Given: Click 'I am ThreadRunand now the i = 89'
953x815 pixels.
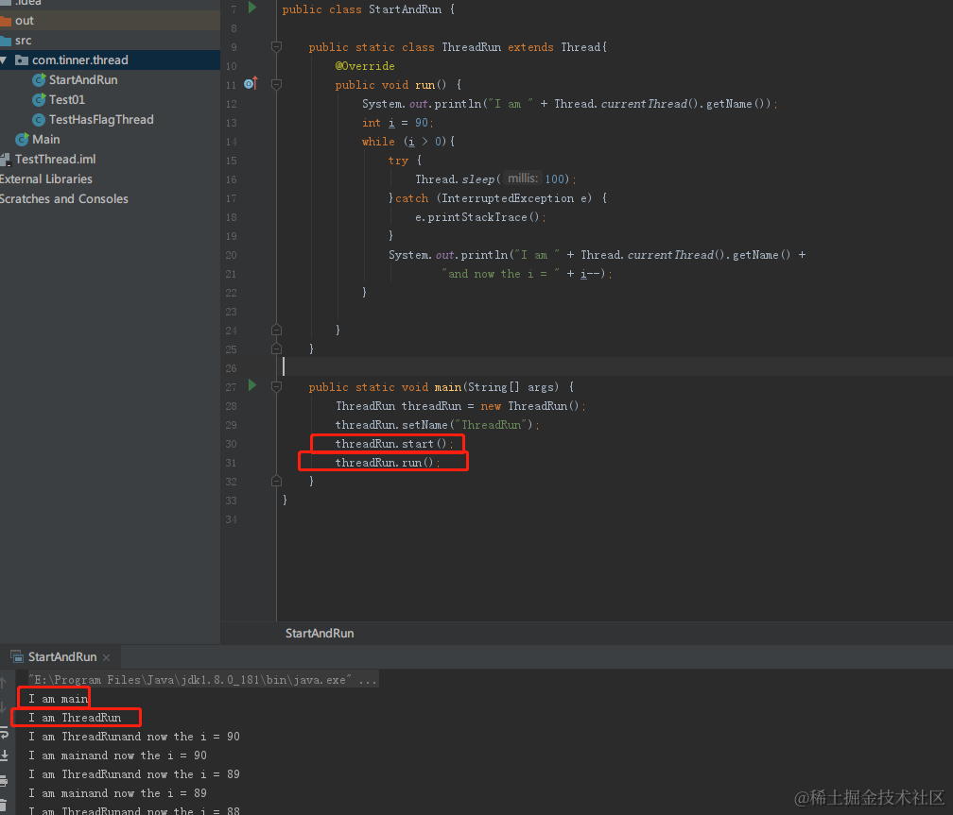Looking at the screenshot, I should tap(134, 774).
